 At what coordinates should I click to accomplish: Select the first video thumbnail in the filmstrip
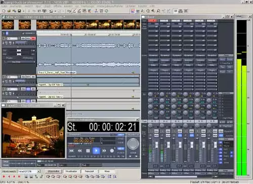click(x=8, y=25)
